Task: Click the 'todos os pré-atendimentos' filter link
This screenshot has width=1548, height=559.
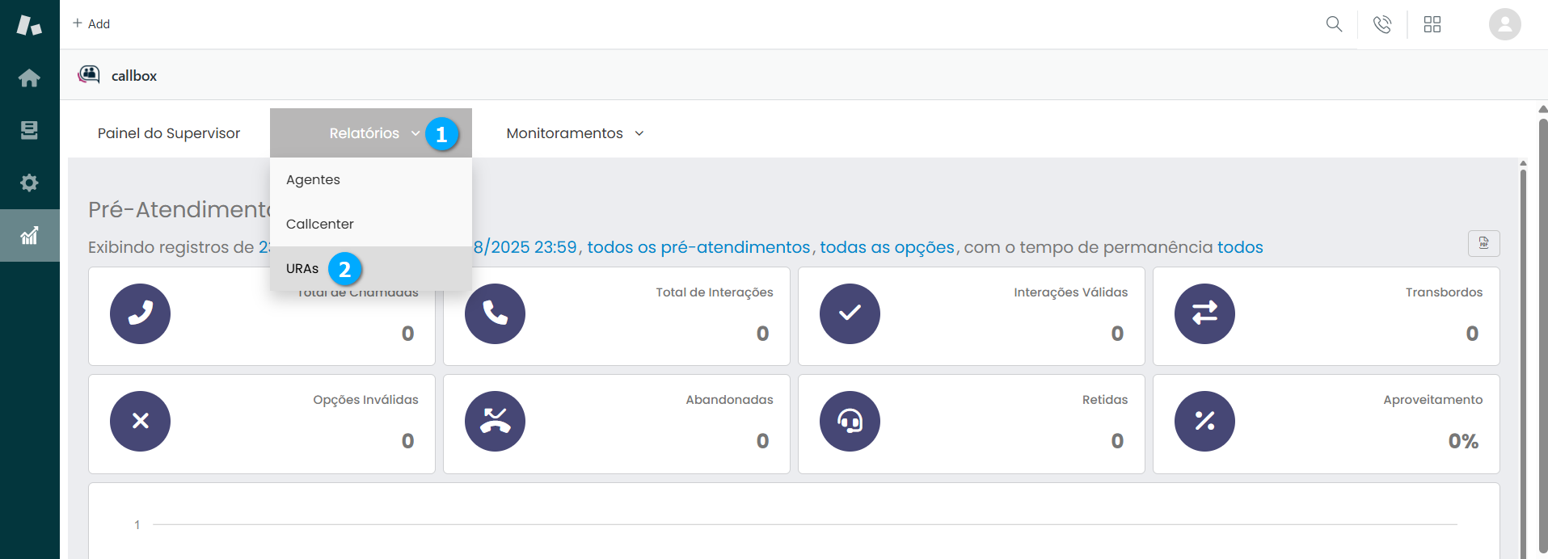Action: pos(698,247)
